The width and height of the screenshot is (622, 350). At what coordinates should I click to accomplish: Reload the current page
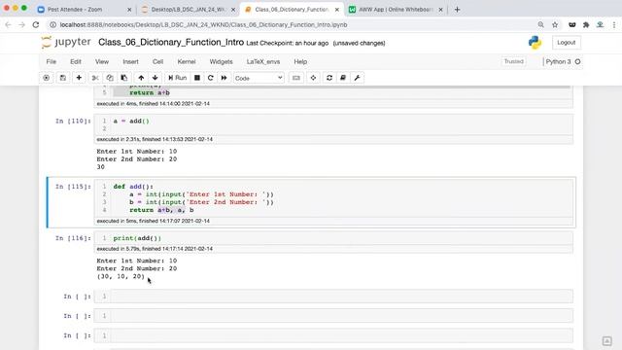click(x=36, y=24)
